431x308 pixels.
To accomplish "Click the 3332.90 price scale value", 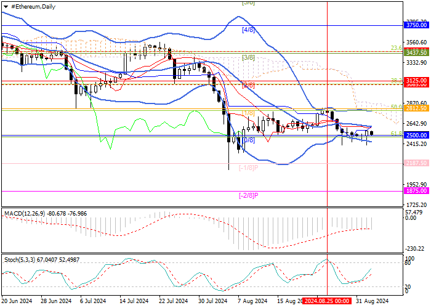I will click(x=416, y=63).
